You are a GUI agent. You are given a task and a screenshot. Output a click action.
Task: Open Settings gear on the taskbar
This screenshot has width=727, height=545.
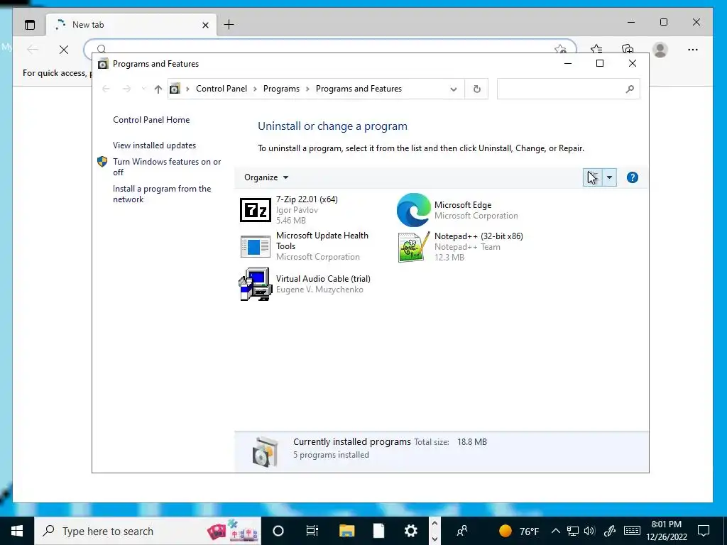(411, 531)
